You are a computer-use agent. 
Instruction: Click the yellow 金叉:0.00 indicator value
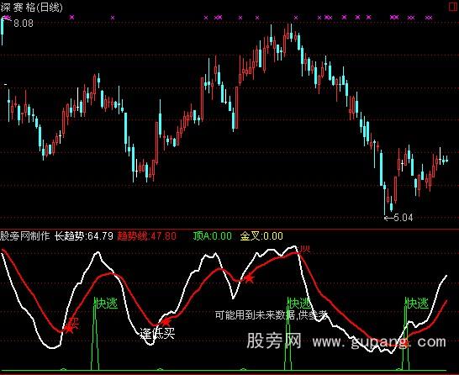(x=261, y=236)
